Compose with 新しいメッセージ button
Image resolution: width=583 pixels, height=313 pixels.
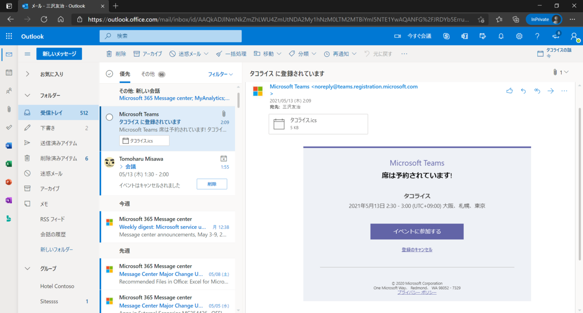pyautogui.click(x=59, y=54)
